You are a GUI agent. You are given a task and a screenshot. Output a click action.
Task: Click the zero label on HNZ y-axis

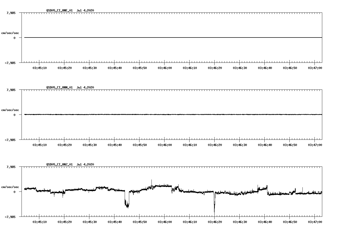(x=15, y=192)
